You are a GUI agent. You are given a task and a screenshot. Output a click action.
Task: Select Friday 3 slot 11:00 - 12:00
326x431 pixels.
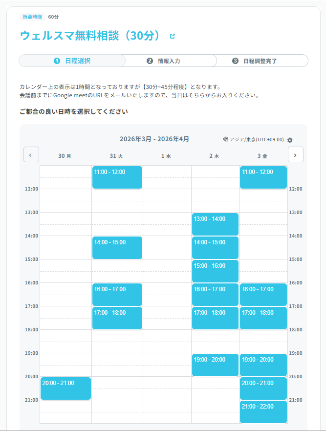coord(263,177)
